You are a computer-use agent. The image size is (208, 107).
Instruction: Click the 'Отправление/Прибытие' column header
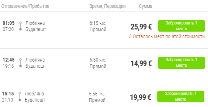tap(25, 6)
